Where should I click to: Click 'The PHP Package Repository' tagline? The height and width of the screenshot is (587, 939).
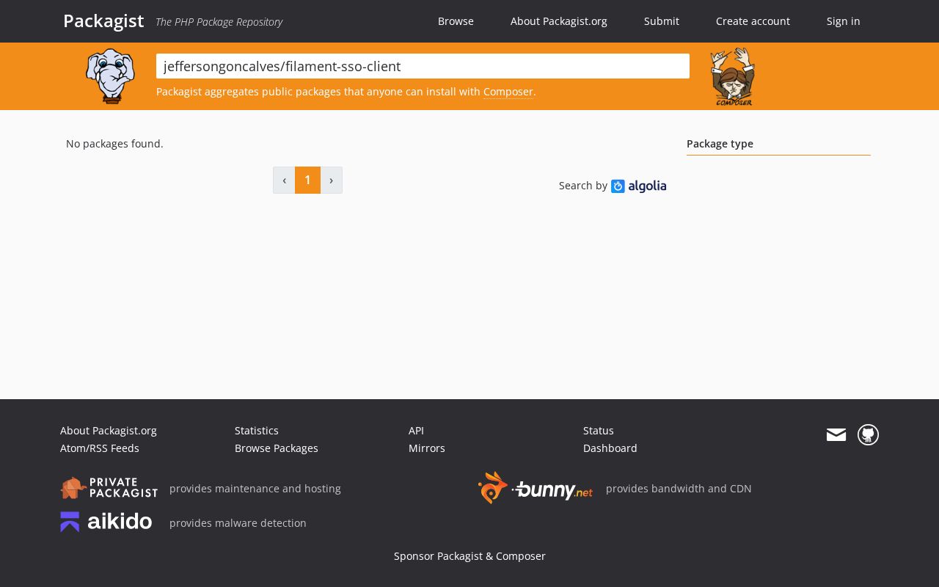(x=219, y=22)
